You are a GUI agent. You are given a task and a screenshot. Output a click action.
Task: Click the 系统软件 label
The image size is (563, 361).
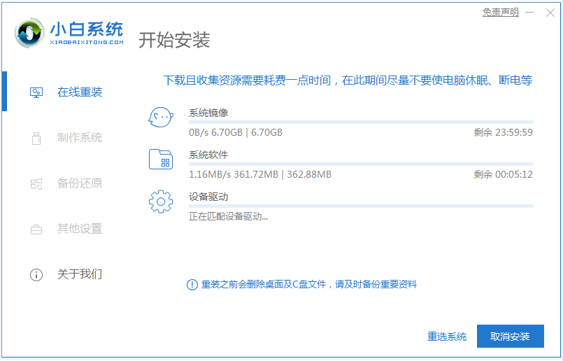[208, 155]
